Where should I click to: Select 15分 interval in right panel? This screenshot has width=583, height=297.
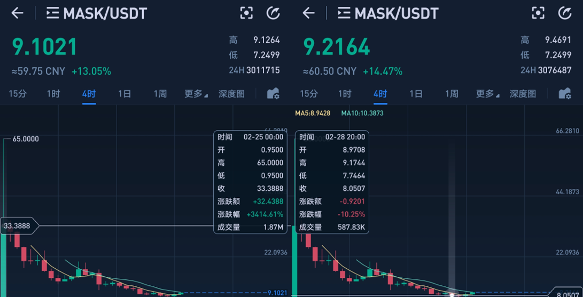[x=309, y=94]
